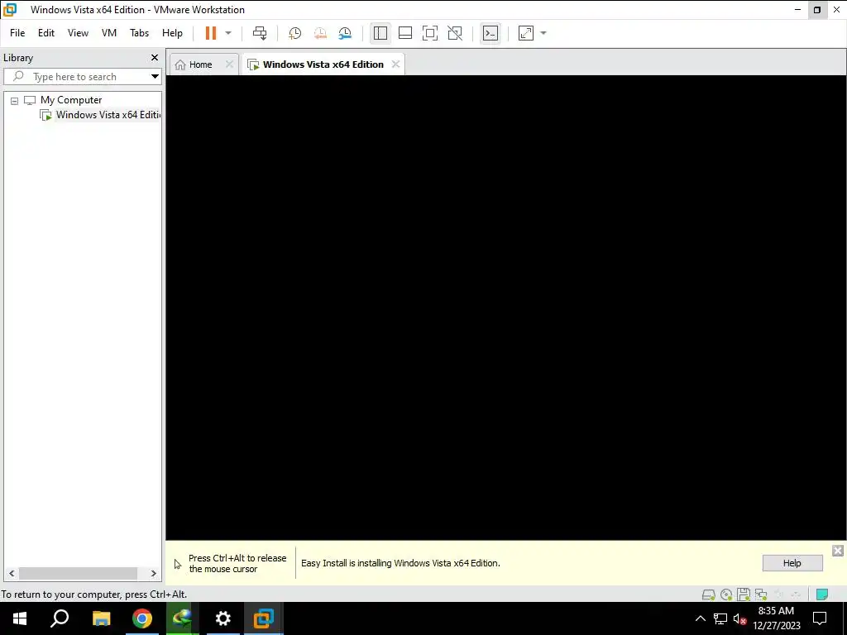Viewport: 847px width, 635px height.
Task: Toggle the console view toolbar button
Action: pyautogui.click(x=490, y=33)
